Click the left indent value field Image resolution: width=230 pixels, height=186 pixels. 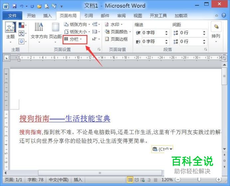click(x=153, y=33)
